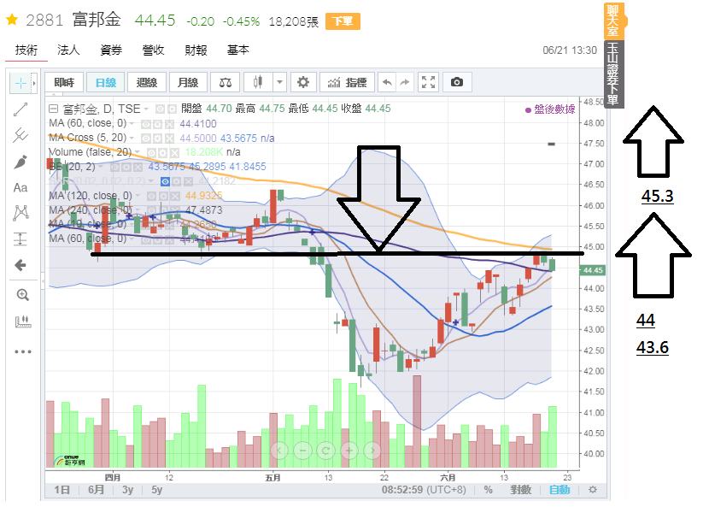
Task: Open the 玉山證券下單 side tab
Action: (613, 74)
